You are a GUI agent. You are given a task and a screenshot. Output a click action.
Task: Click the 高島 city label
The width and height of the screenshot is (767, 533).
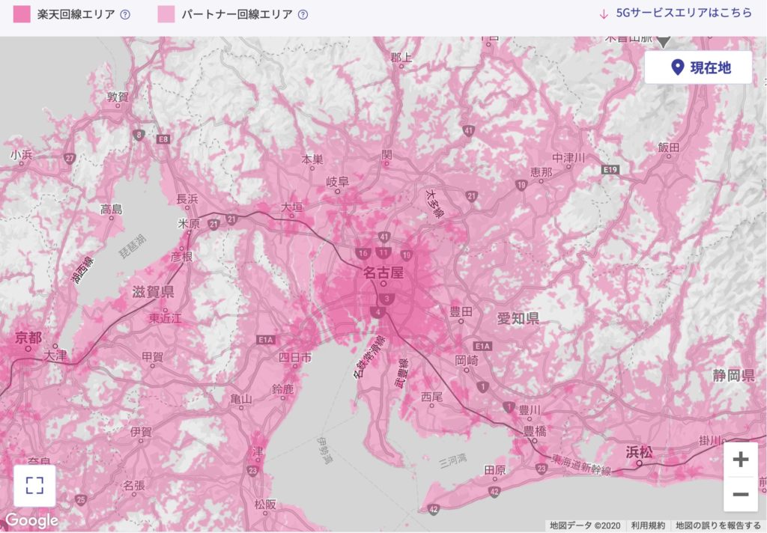(112, 210)
